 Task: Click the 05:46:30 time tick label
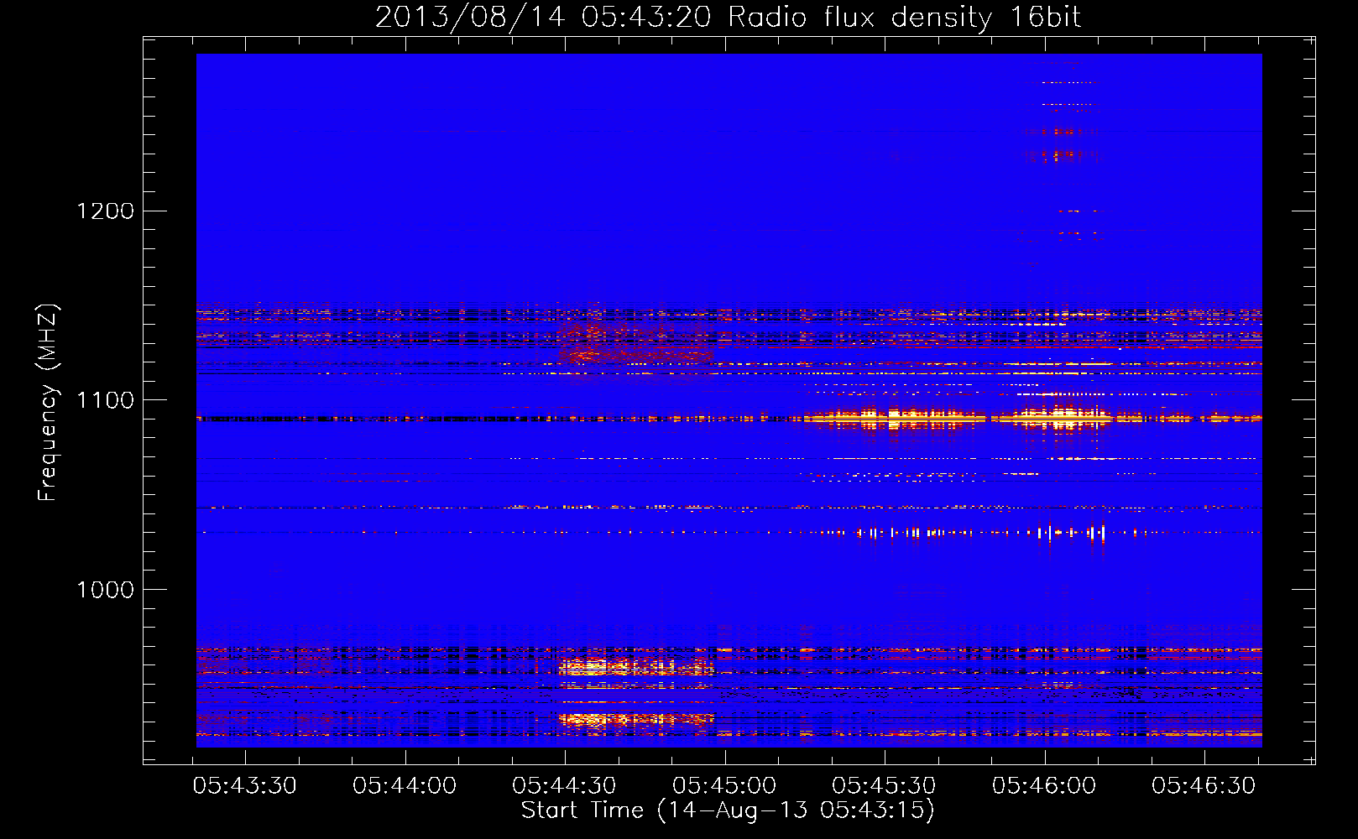[x=1204, y=785]
